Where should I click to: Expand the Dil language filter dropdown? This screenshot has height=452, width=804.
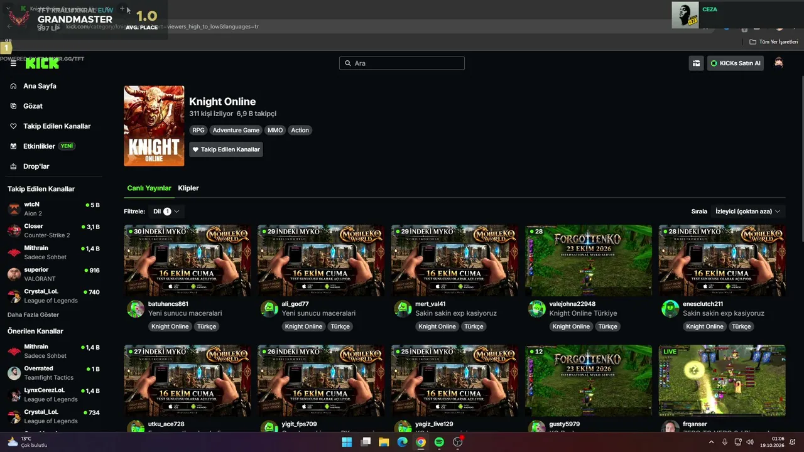(x=166, y=212)
